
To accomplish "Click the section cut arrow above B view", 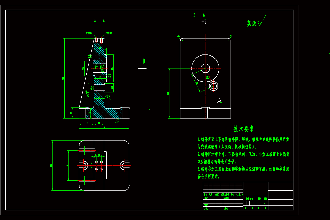I will (x=204, y=21).
